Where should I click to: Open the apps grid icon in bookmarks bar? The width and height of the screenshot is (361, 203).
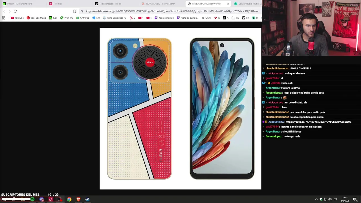pos(4,18)
